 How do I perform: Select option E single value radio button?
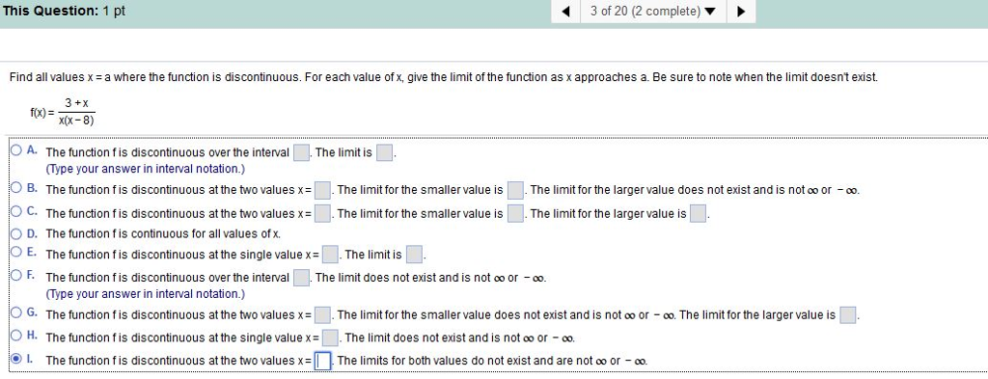coord(15,253)
